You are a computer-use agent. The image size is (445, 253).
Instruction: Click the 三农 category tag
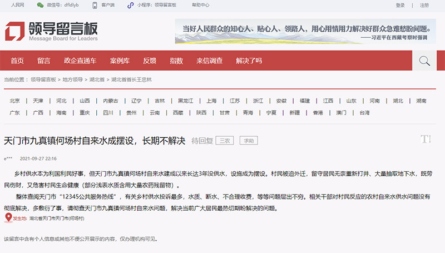225,141
